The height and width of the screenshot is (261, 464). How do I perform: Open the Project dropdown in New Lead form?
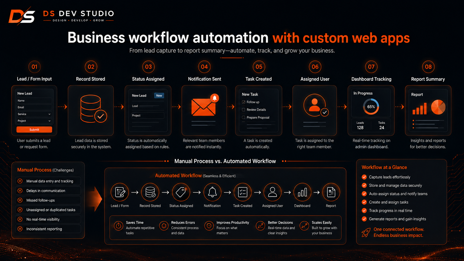pyautogui.click(x=34, y=121)
